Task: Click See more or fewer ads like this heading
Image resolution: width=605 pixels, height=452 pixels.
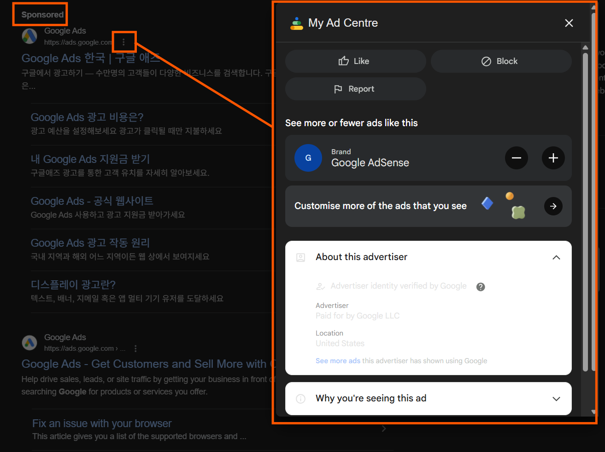Action: [352, 123]
